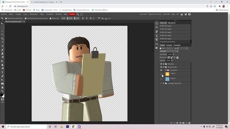
Task: Select the Spot Healing Brush tool
Action: (3, 46)
